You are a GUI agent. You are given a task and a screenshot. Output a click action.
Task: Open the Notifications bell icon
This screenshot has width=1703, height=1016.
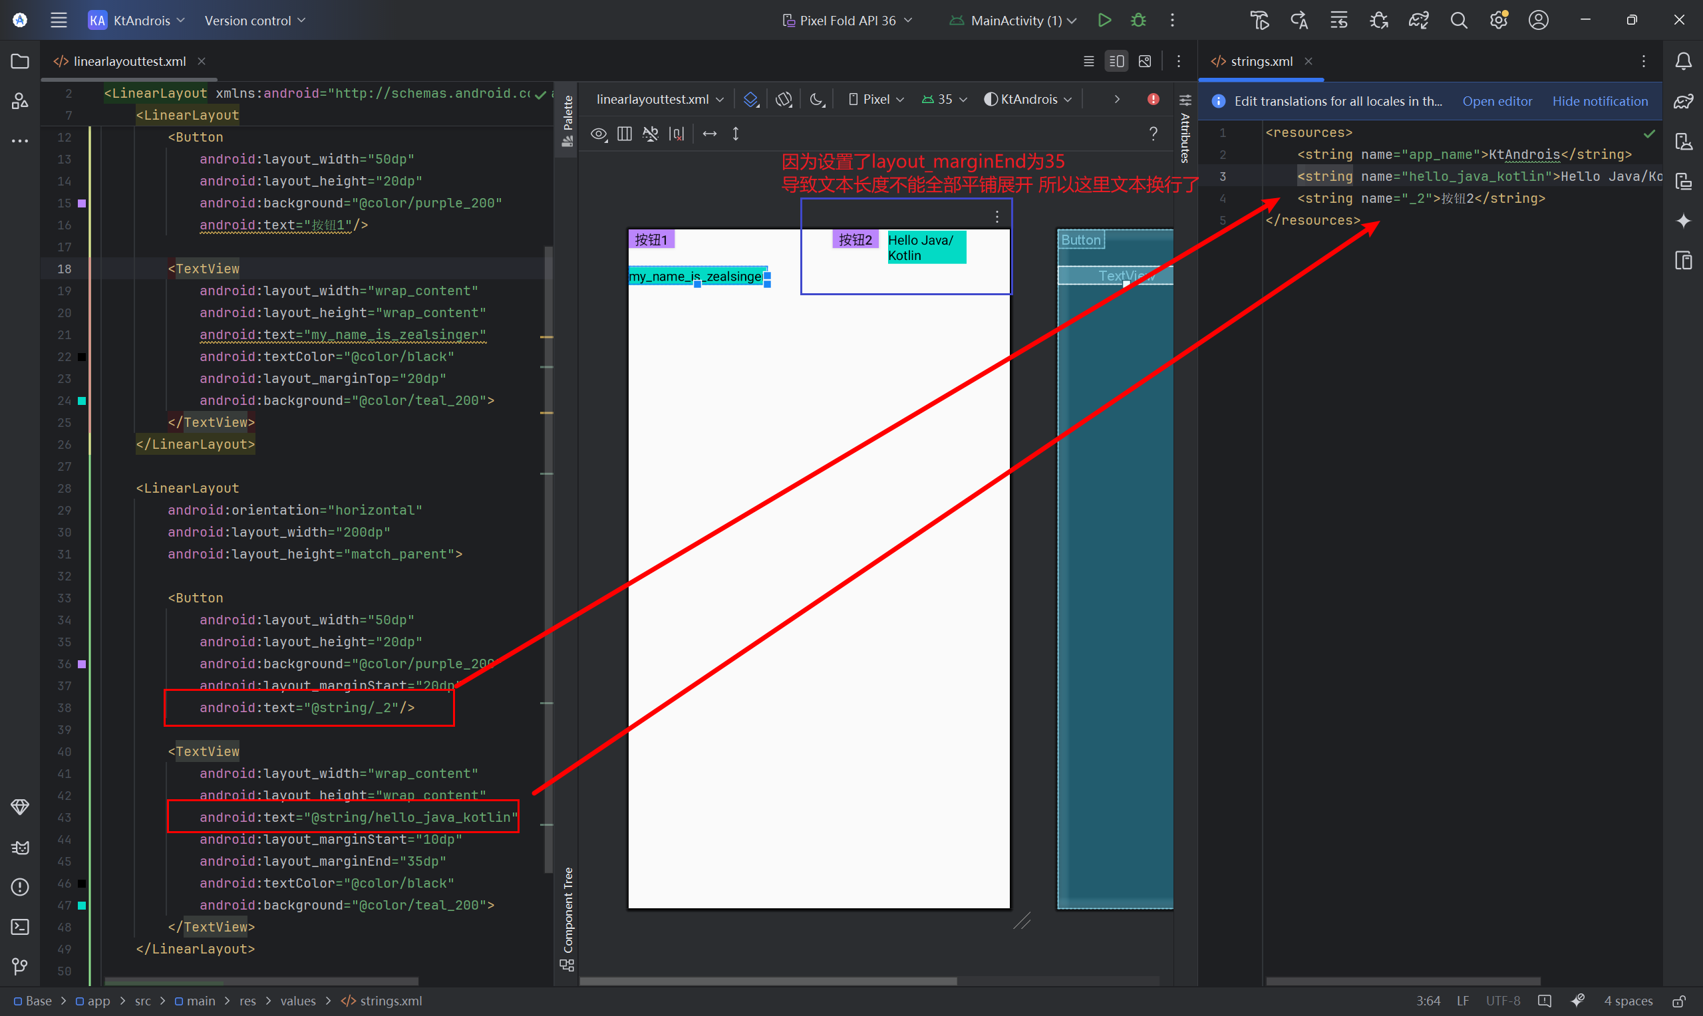[1683, 62]
